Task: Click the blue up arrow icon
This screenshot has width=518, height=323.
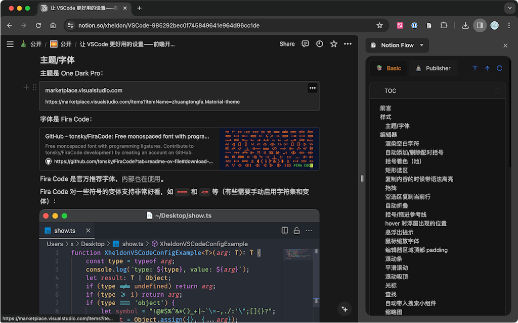Action: [x=487, y=68]
